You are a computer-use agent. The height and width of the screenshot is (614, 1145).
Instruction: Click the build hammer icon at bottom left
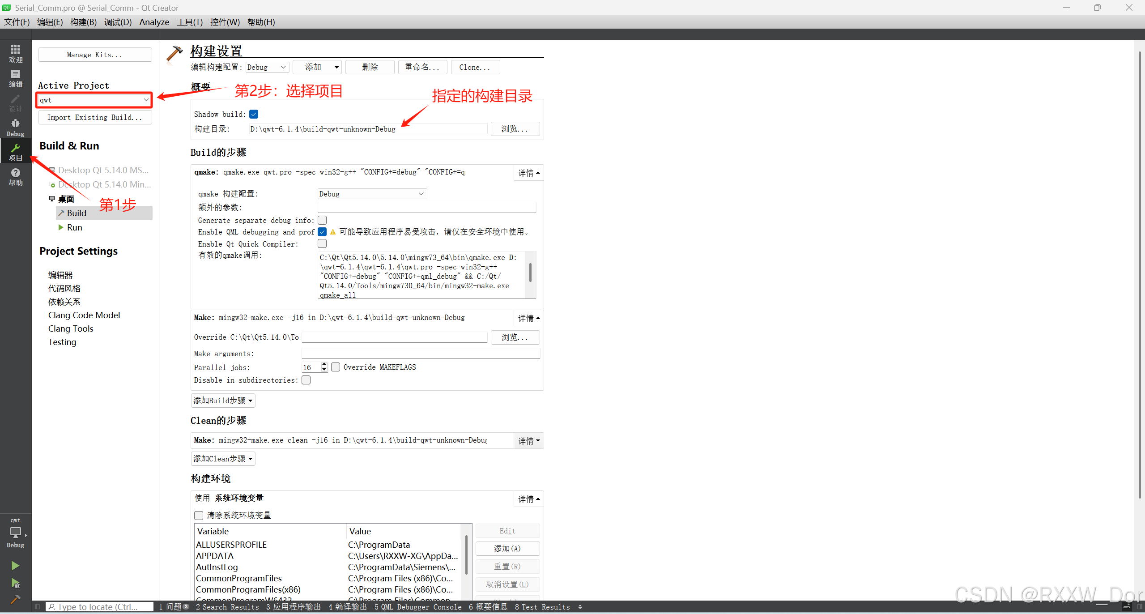[x=15, y=599]
